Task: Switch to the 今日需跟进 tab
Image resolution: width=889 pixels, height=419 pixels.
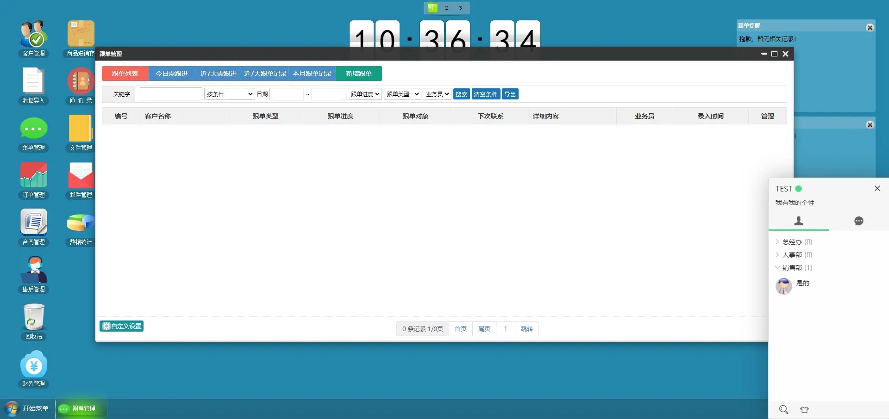Action: tap(172, 74)
